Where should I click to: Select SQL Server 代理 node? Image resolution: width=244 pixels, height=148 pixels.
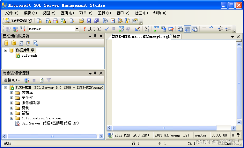point(50,123)
